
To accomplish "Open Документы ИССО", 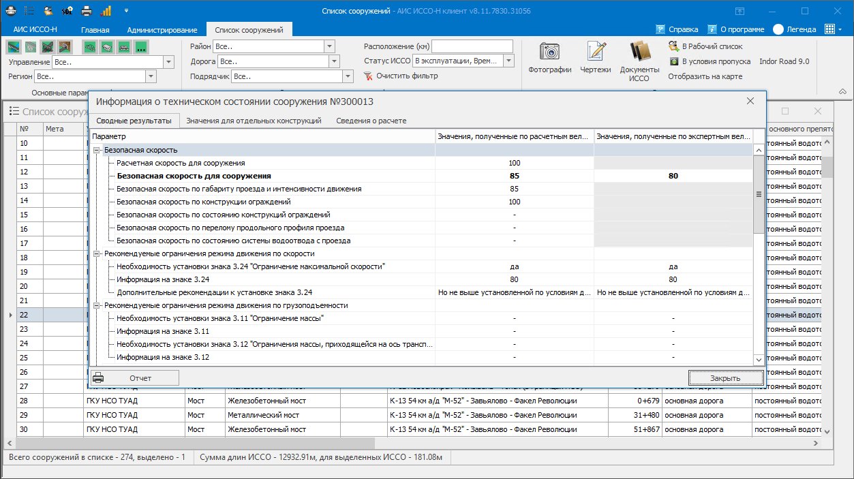I will click(x=639, y=61).
